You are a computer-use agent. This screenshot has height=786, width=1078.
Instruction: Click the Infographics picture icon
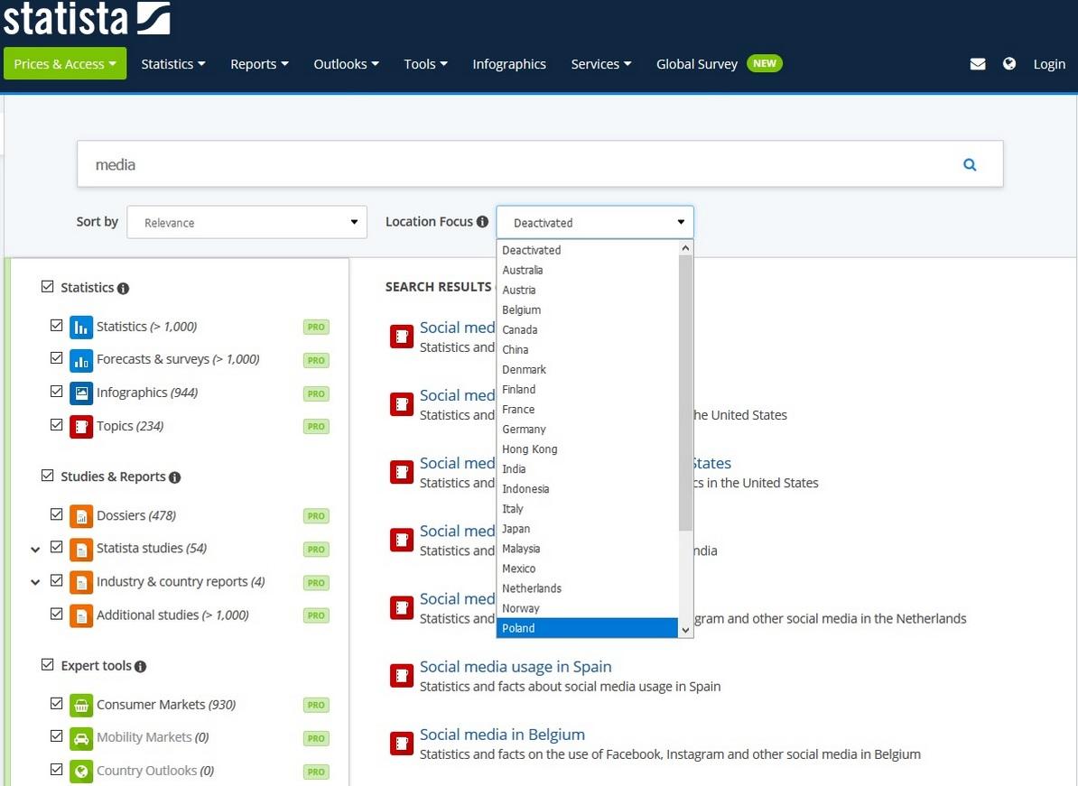tap(81, 393)
